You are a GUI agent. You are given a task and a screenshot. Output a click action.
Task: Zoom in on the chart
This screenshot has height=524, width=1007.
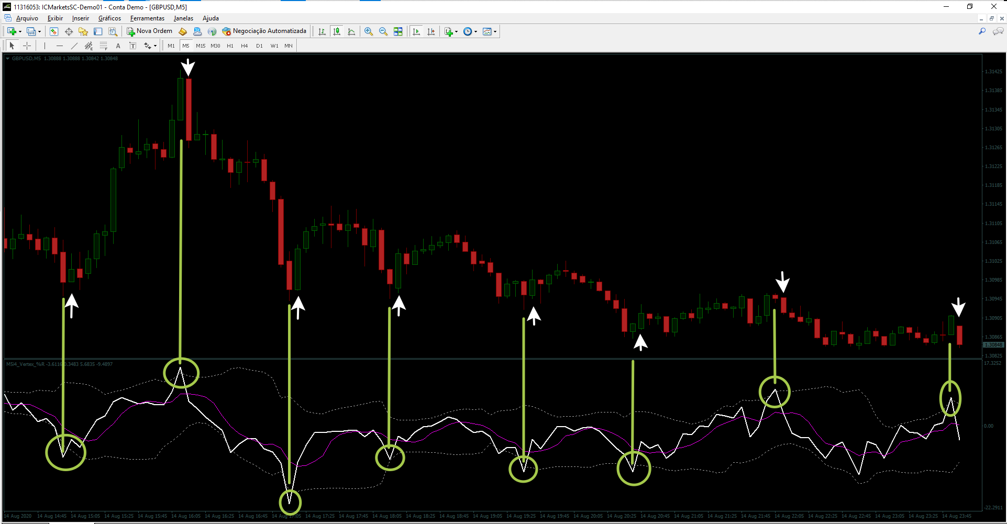(x=369, y=31)
